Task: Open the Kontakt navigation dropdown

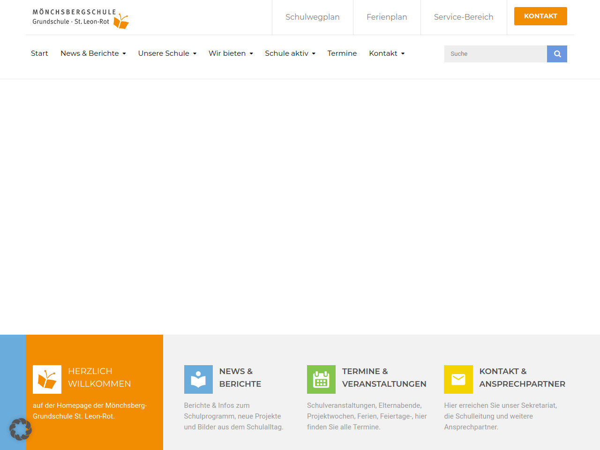Action: 387,53
